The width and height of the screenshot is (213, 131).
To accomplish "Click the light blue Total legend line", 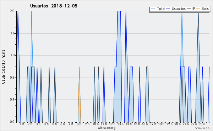I will [153, 9].
